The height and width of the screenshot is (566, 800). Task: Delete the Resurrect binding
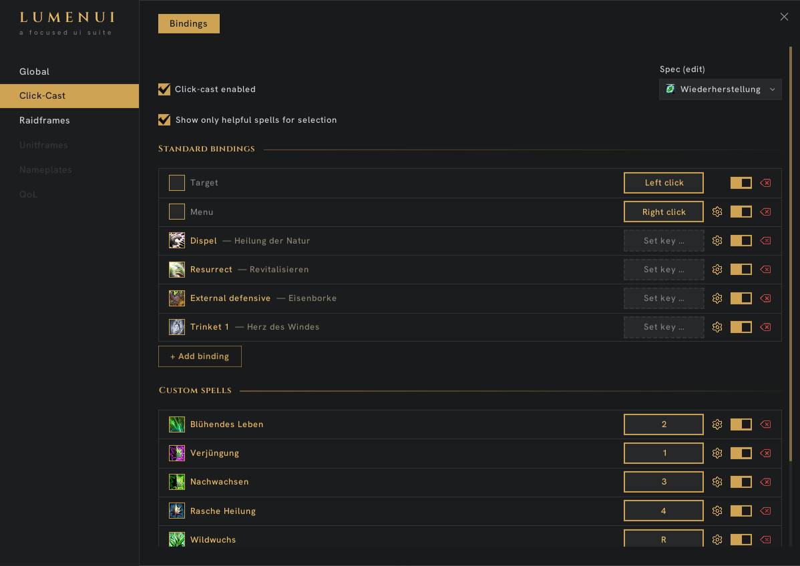765,269
